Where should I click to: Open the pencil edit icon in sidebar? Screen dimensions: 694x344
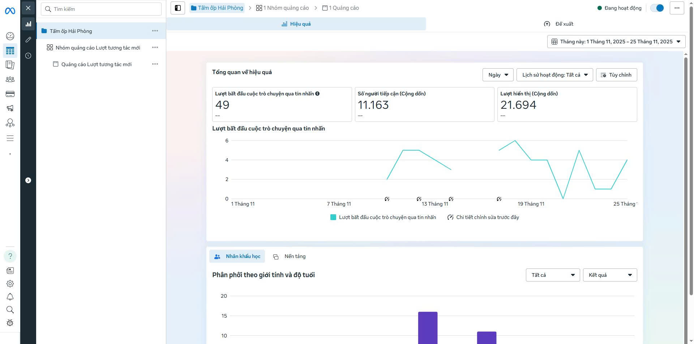coord(28,40)
